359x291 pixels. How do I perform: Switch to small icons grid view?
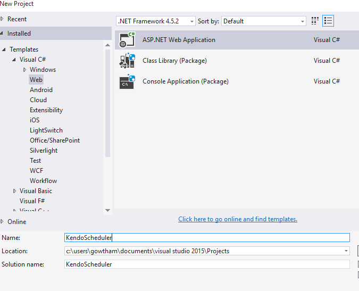(x=315, y=21)
